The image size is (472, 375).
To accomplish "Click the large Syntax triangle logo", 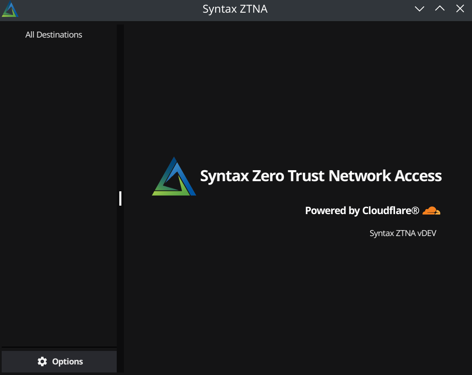I will pos(174,177).
